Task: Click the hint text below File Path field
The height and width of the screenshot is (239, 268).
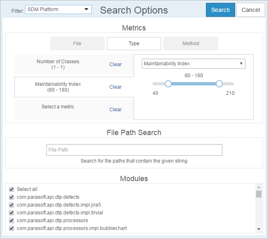Action: [x=134, y=161]
